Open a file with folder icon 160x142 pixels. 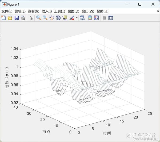pos(10,18)
